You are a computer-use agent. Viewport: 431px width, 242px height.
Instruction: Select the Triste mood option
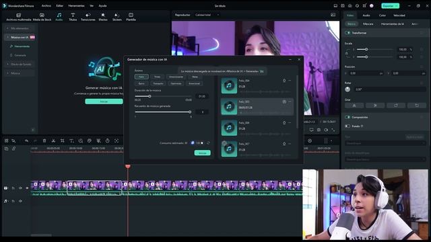pos(157,77)
